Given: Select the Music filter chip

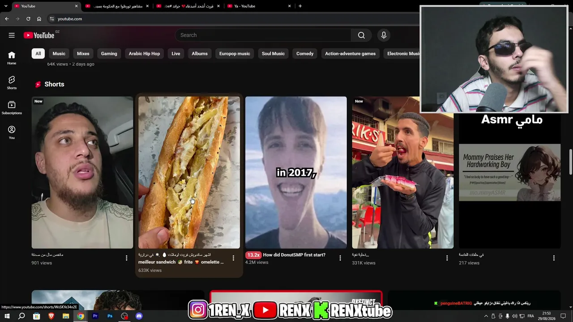Looking at the screenshot, I should click(x=59, y=54).
